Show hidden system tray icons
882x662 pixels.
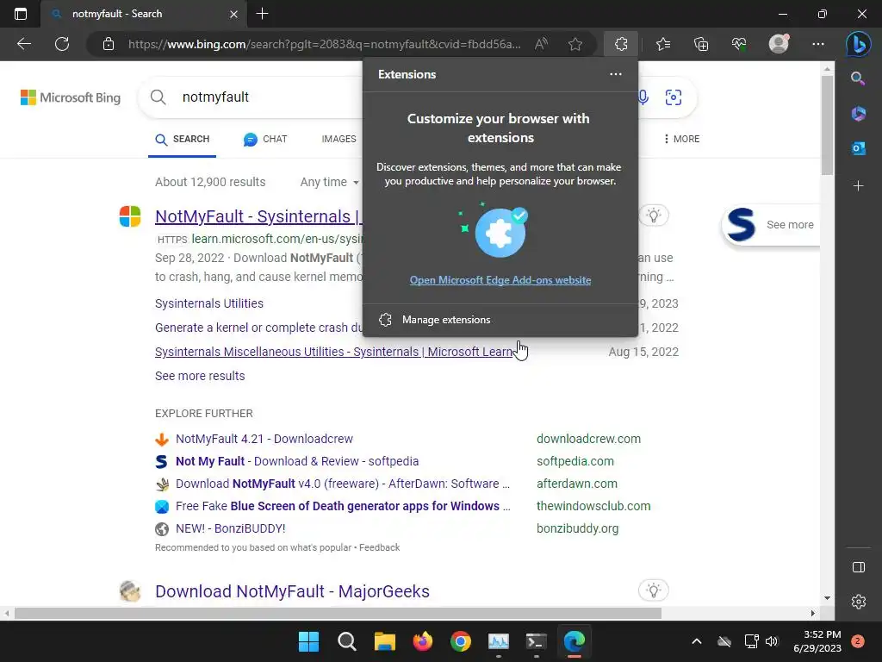696,641
